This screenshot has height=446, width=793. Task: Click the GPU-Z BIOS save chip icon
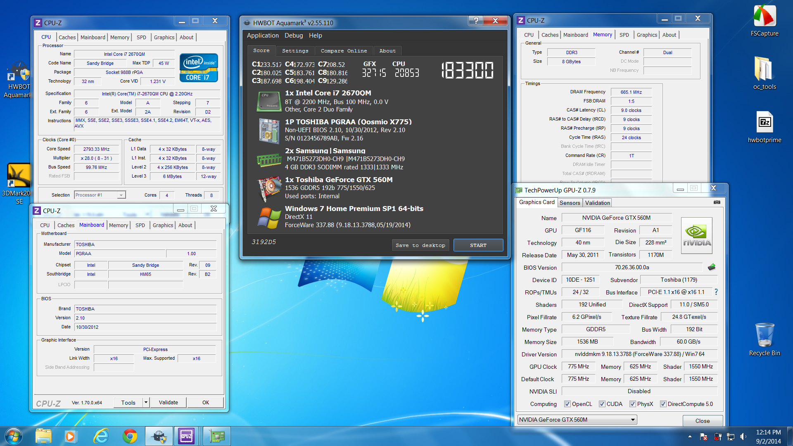(x=711, y=267)
